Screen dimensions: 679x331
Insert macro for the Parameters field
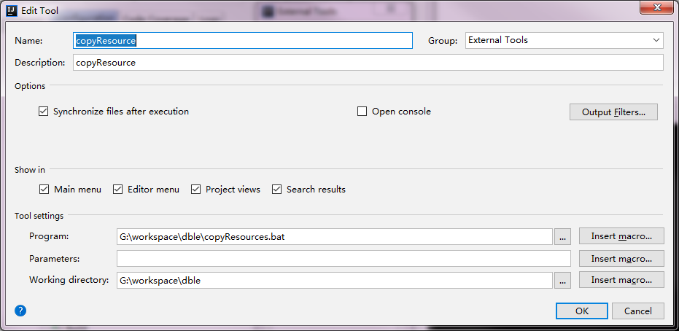point(621,258)
